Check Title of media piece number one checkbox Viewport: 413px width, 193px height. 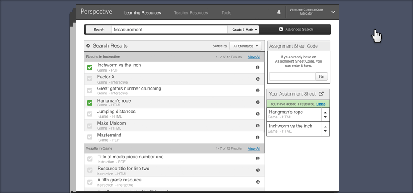tap(90, 159)
